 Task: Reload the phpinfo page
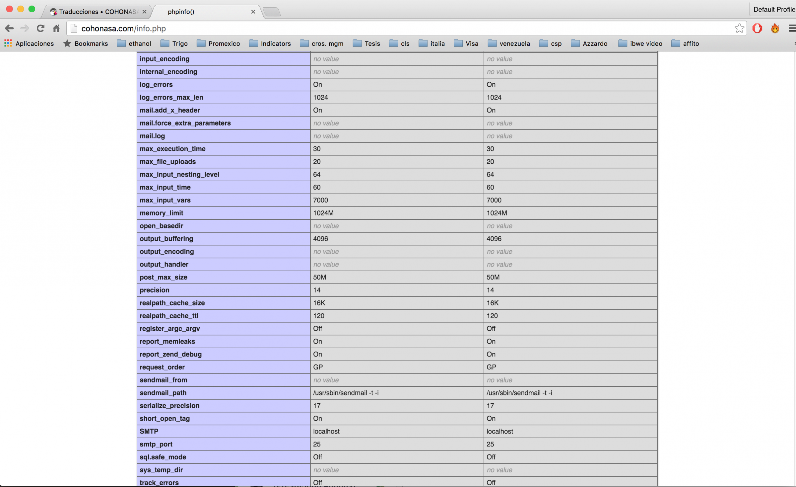(40, 29)
